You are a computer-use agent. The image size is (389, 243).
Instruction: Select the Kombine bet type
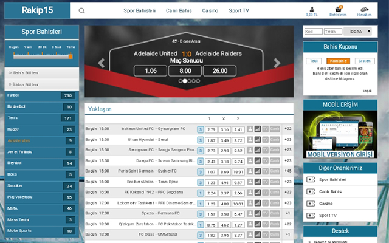[x=337, y=61]
